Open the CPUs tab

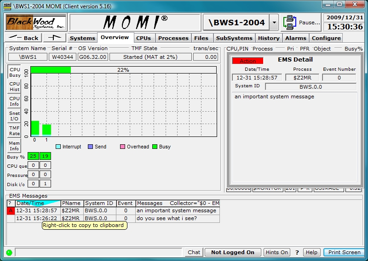click(x=144, y=38)
